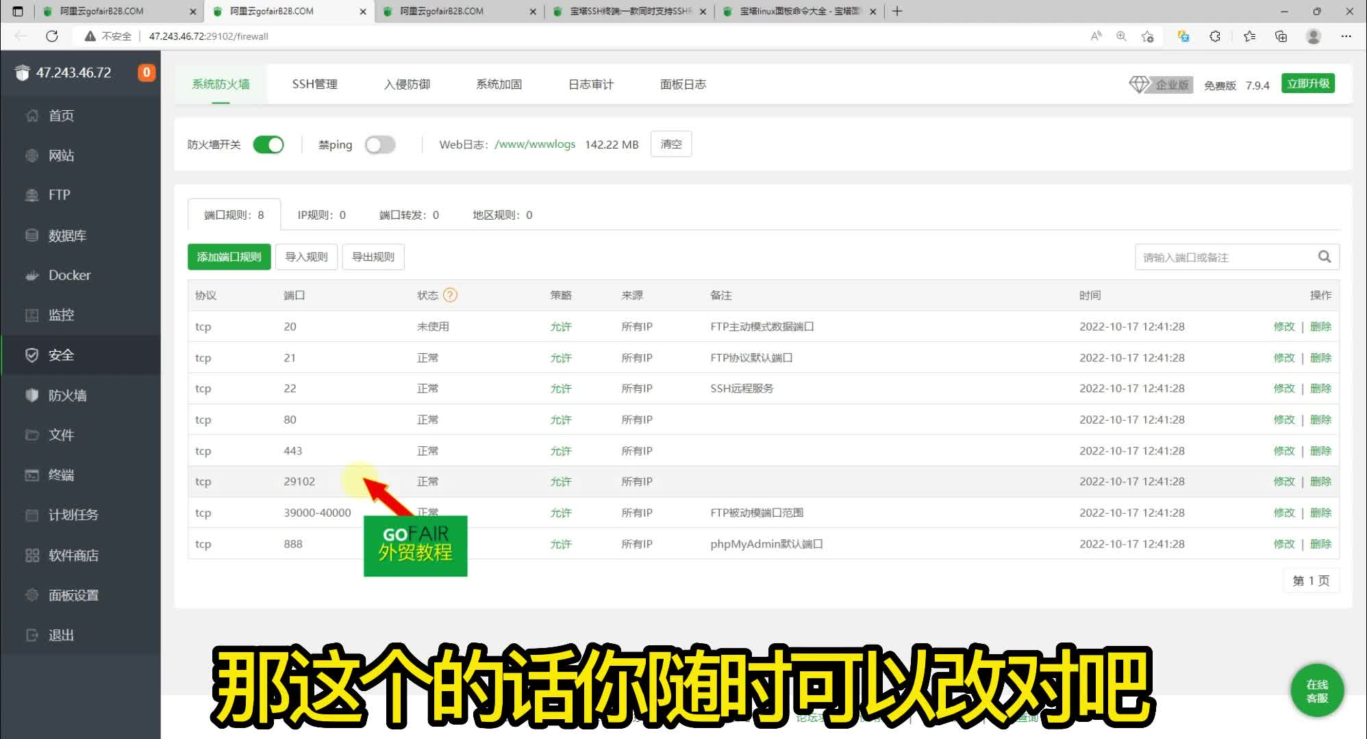This screenshot has width=1367, height=739.
Task: Click the 在线客服 floating button
Action: [x=1317, y=690]
